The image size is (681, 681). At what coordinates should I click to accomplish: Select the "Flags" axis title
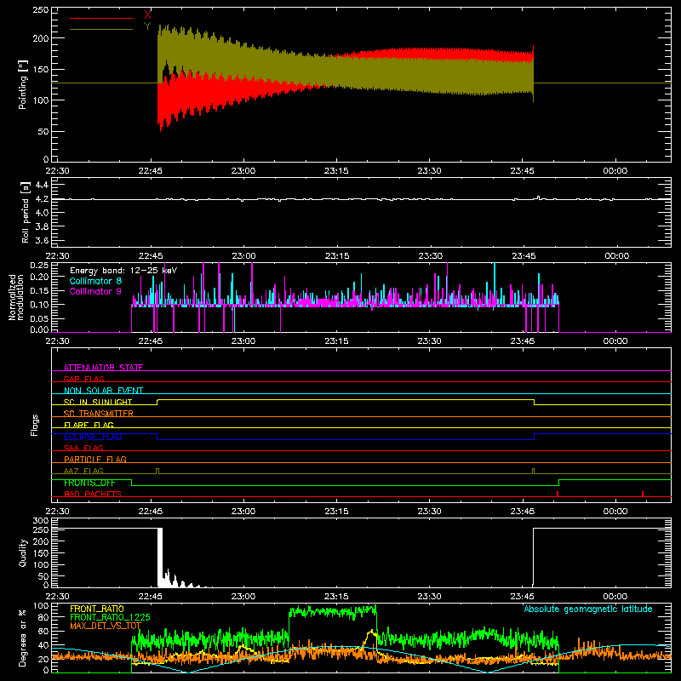tap(34, 425)
